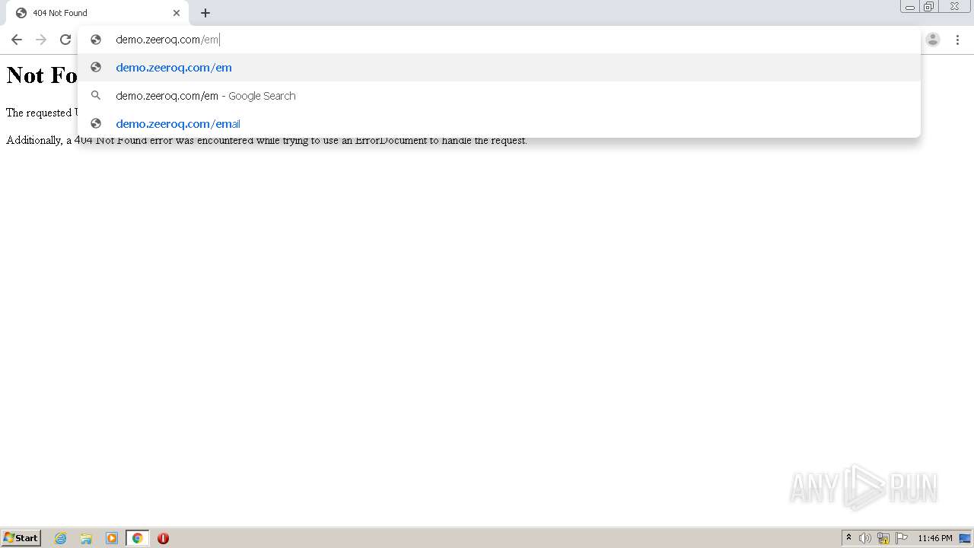Viewport: 974px width, 548px height.
Task: Launch Internet Explorer from the taskbar
Action: (x=61, y=538)
